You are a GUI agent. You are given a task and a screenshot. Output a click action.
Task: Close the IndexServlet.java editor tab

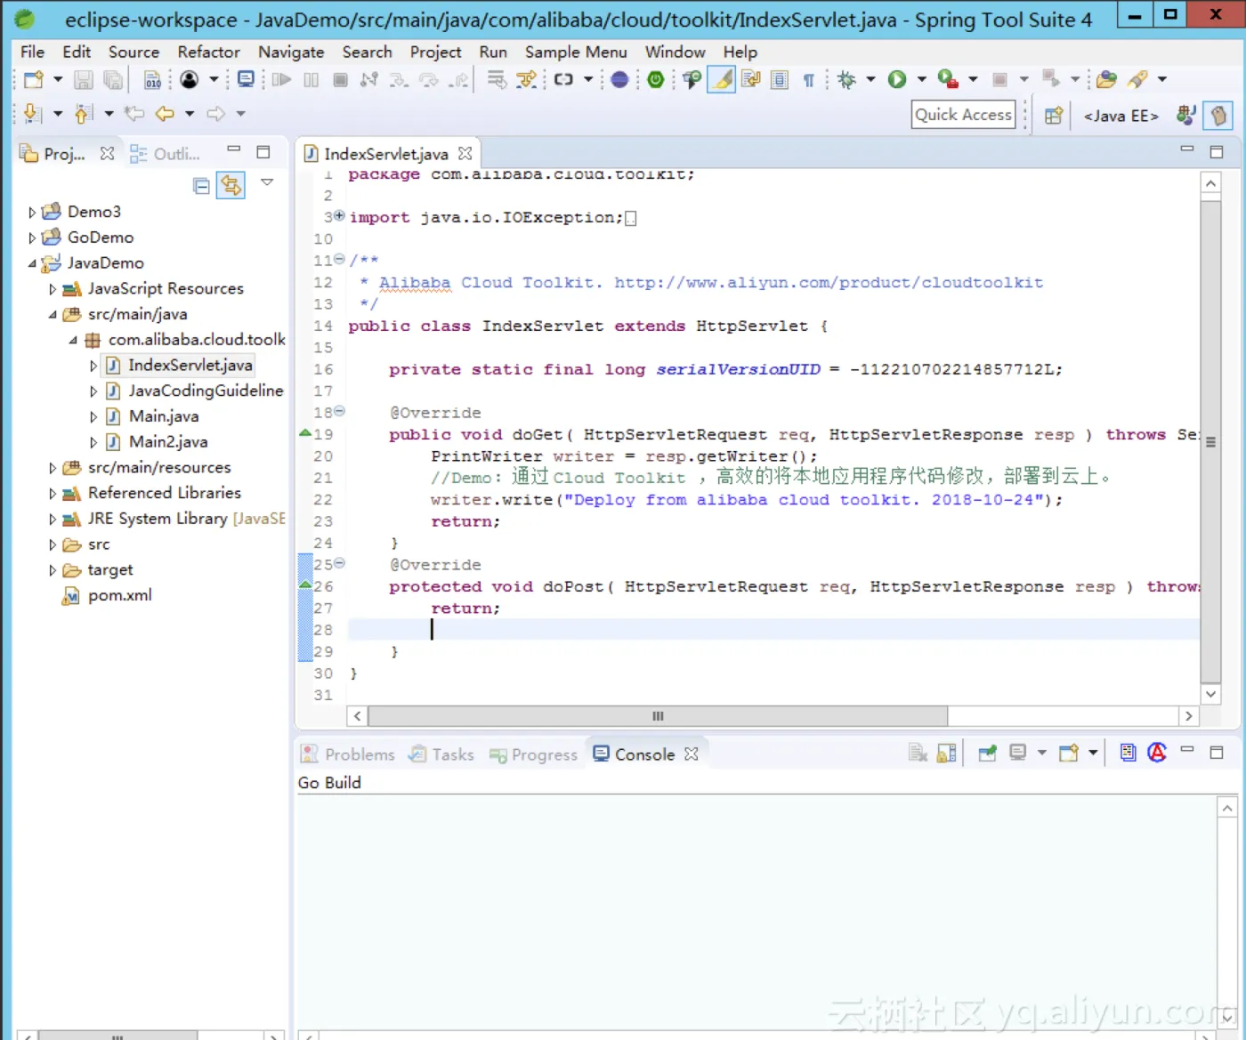point(465,154)
